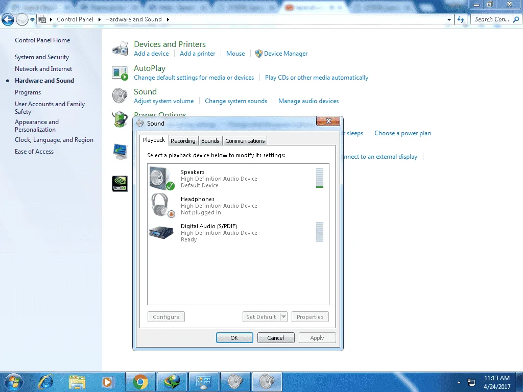The width and height of the screenshot is (523, 392).
Task: Switch to the Recording tab
Action: (x=183, y=141)
